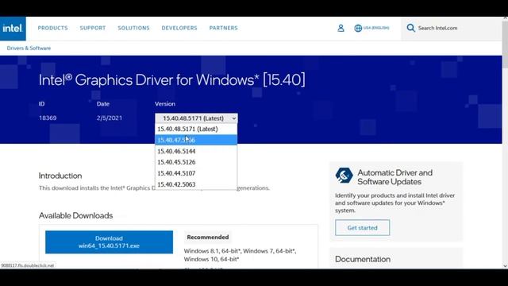The width and height of the screenshot is (508, 286).
Task: Click the Automatic Driver Updates wrench icon
Action: click(x=344, y=176)
